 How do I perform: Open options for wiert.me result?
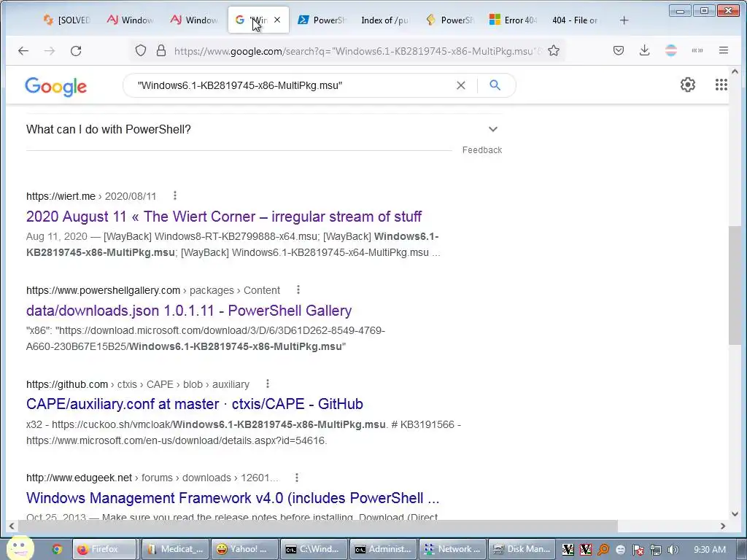pyautogui.click(x=175, y=195)
